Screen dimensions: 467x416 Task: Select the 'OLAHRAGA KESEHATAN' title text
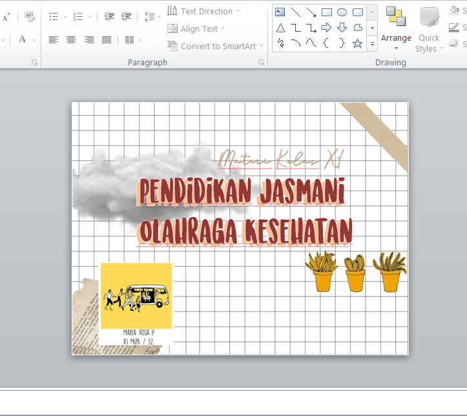245,231
